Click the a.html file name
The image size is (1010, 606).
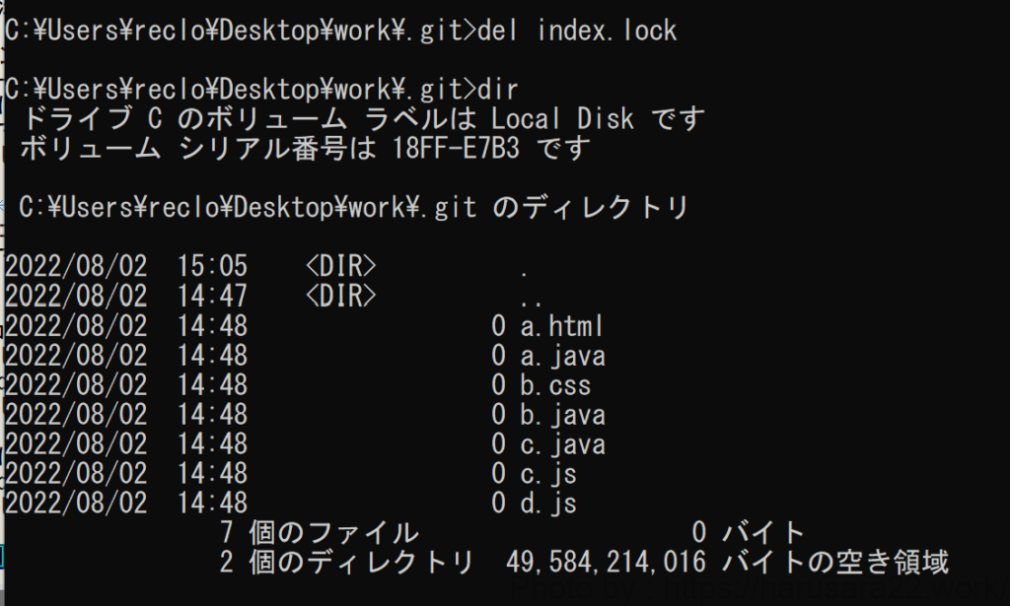coord(561,325)
